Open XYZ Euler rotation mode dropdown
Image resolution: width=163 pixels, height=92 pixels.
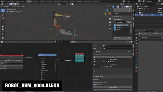click(x=123, y=14)
